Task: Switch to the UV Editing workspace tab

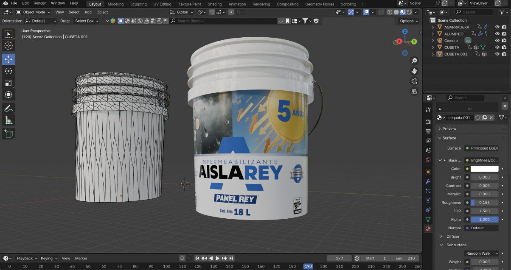Action: click(162, 4)
